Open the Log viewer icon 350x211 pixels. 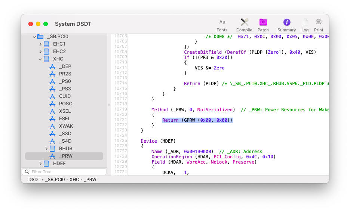point(305,25)
